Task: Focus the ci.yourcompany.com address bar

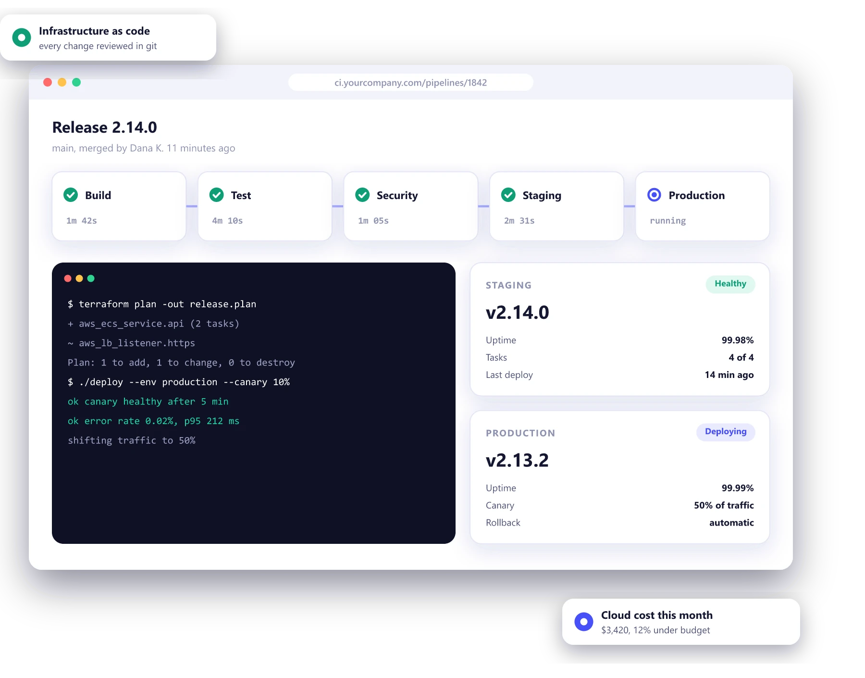Action: pos(411,82)
